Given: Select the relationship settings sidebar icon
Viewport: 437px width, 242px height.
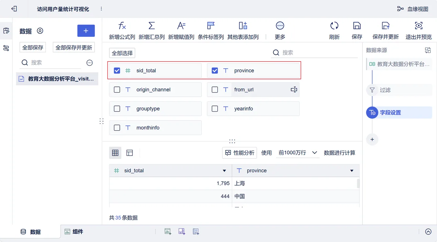Looking at the screenshot, I should point(6,48).
